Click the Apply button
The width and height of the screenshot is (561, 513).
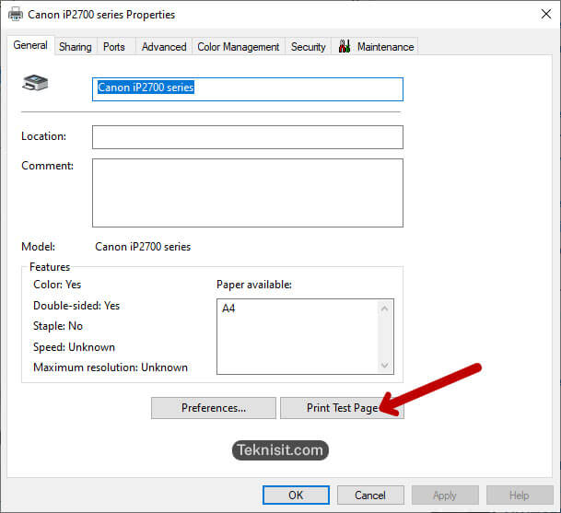tap(445, 496)
